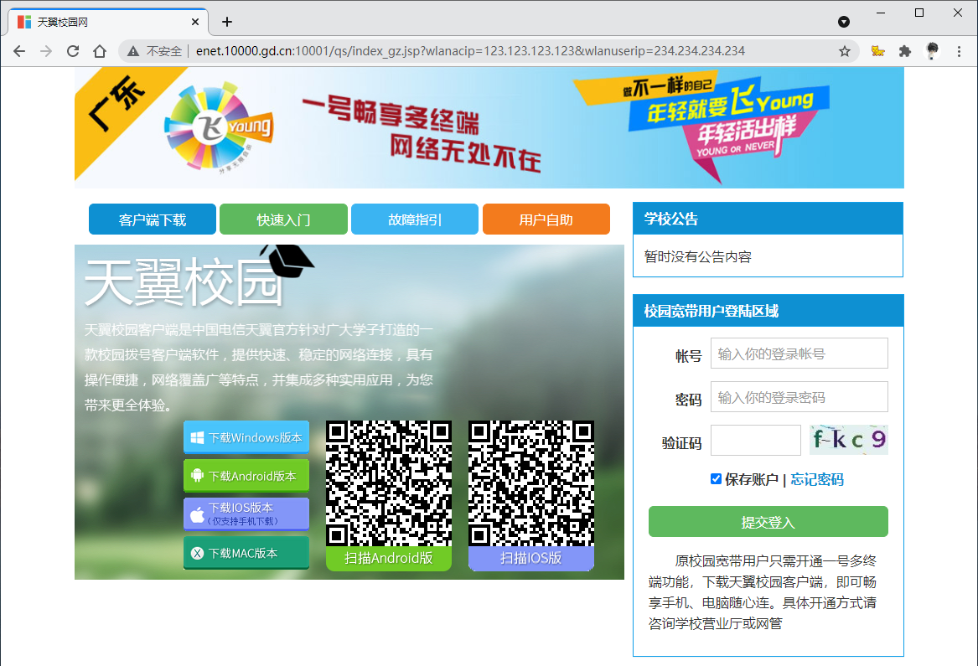
Task: Click the 学校公告 panel header
Action: pos(768,219)
